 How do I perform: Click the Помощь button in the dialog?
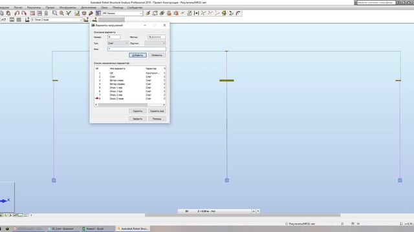[x=157, y=119]
